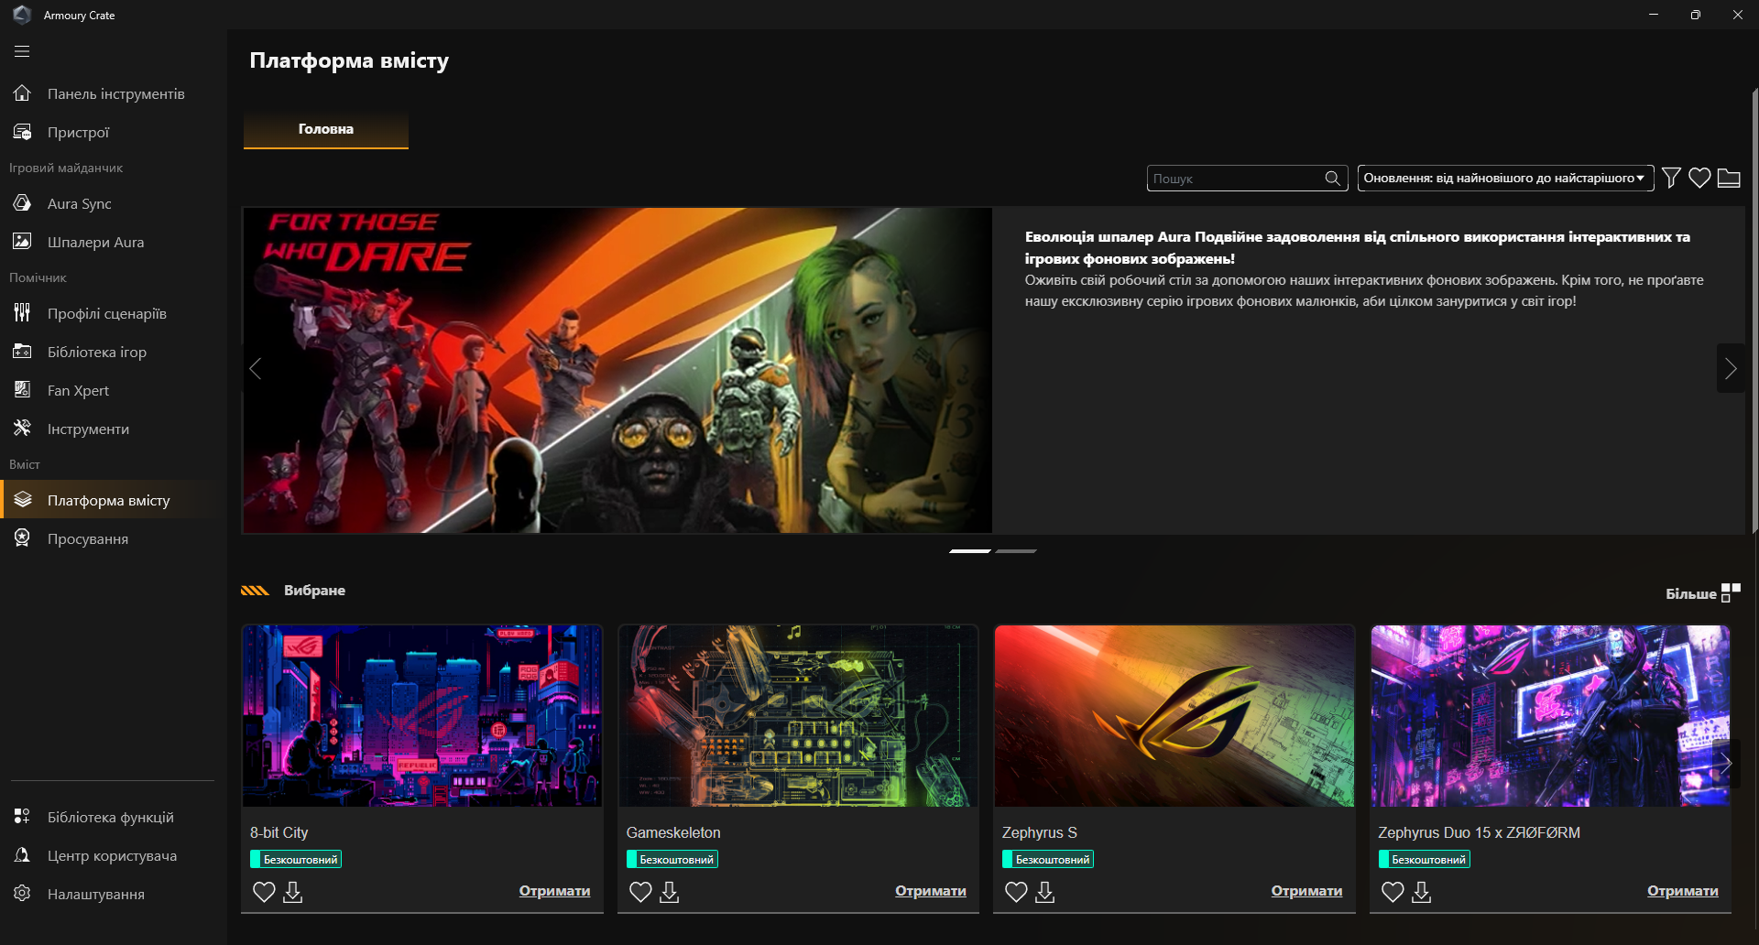Click Отримати for Gameskeleton
1759x945 pixels.
tap(931, 891)
